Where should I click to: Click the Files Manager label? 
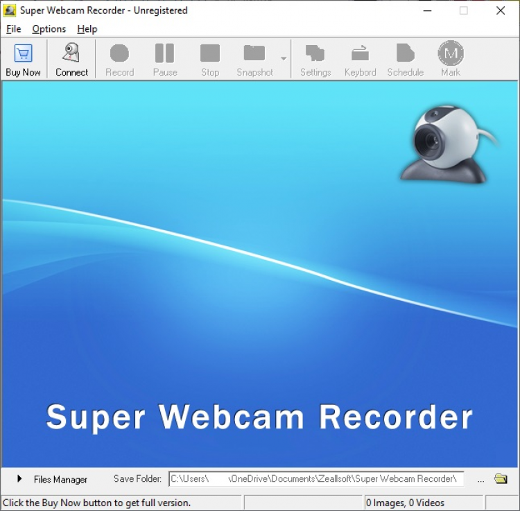(60, 480)
